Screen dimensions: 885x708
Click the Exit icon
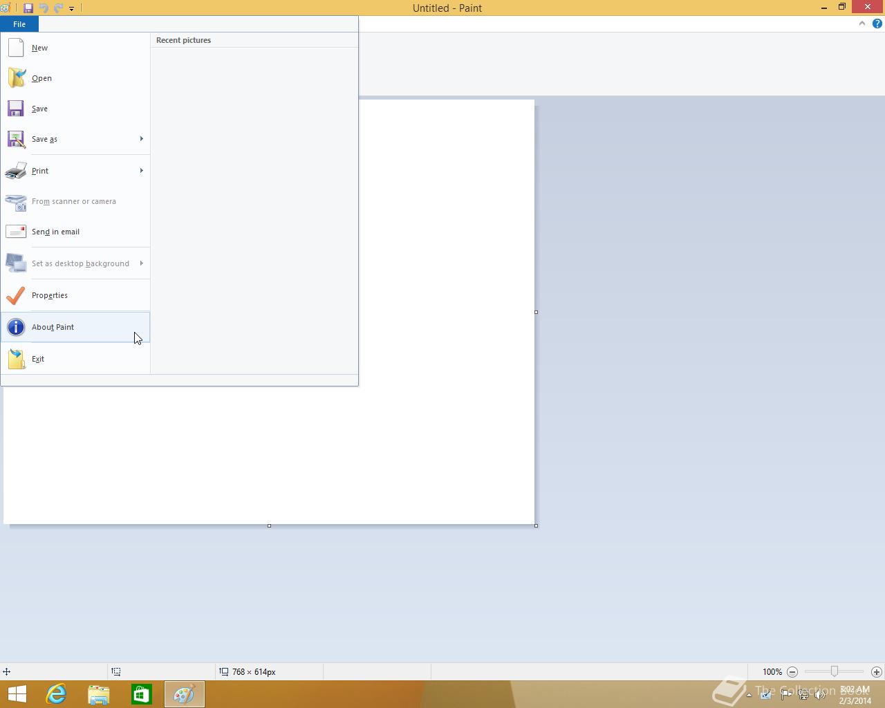16,359
